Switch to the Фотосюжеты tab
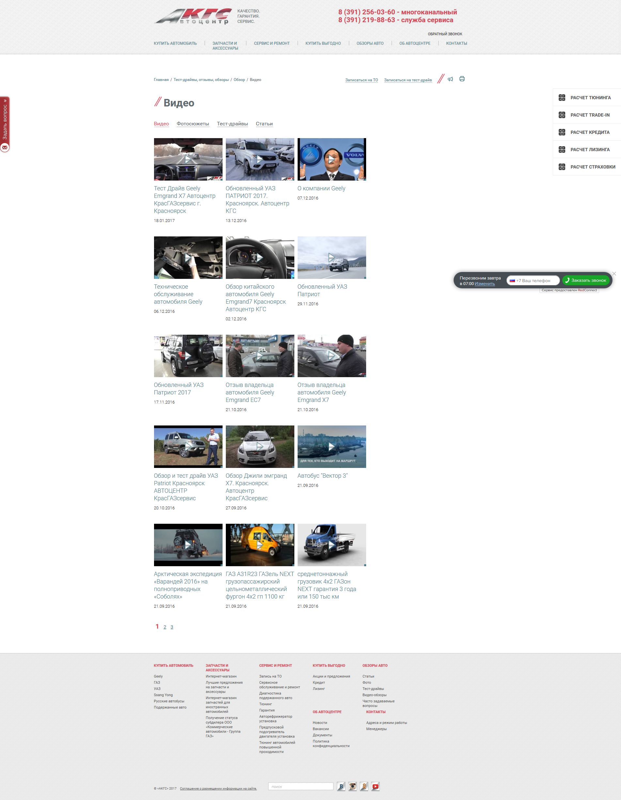Viewport: 621px width, 800px height. (193, 124)
